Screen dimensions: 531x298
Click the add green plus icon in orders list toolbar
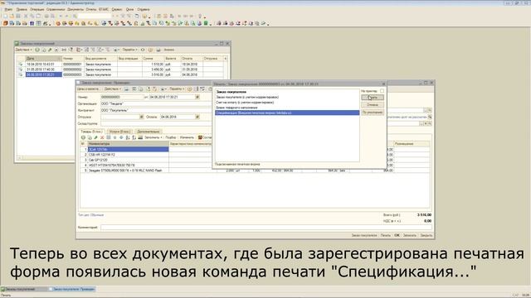[37, 50]
